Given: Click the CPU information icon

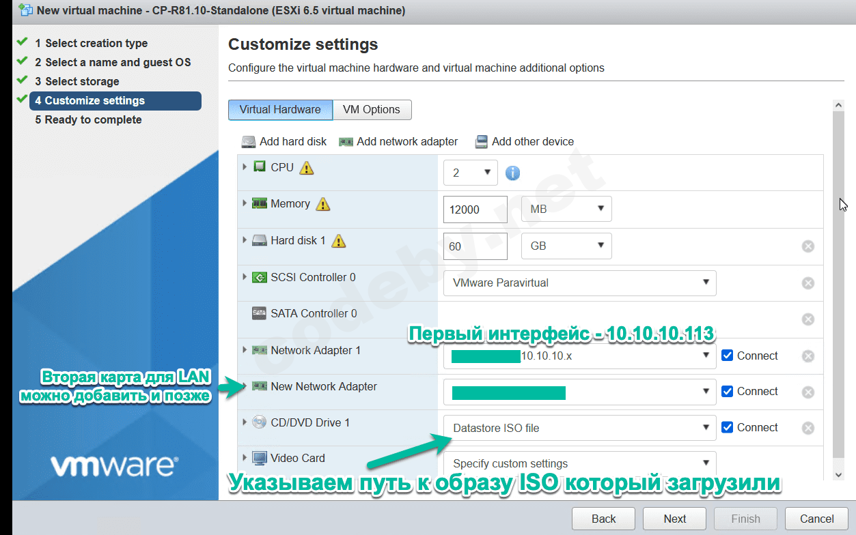Looking at the screenshot, I should tap(513, 173).
